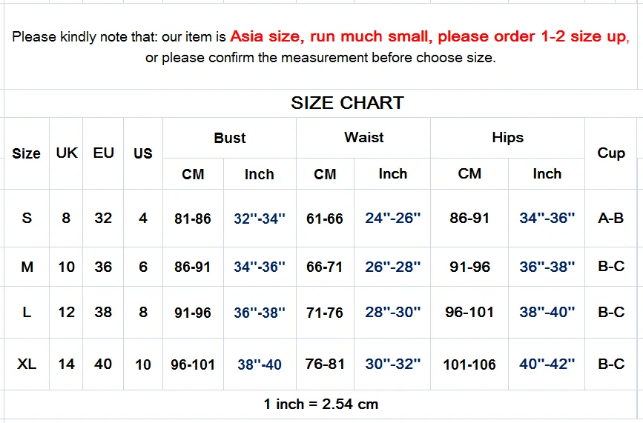643x423 pixels.
Task: Select the 1 inch = 2.54 cm cell
Action: (320, 404)
